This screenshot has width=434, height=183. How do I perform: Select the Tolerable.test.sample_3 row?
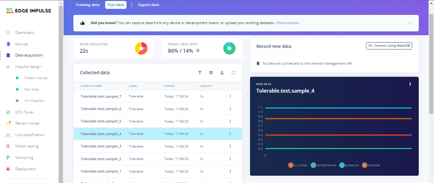158,147
